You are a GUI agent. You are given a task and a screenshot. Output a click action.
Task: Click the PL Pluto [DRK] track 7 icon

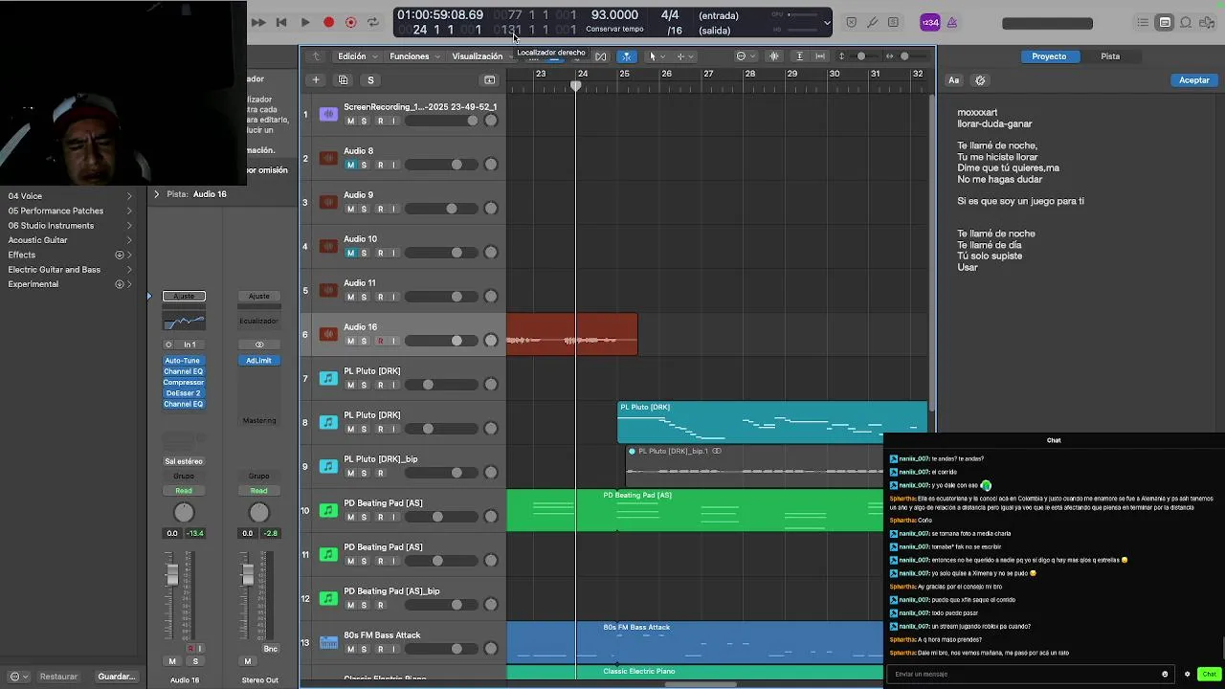click(x=328, y=378)
